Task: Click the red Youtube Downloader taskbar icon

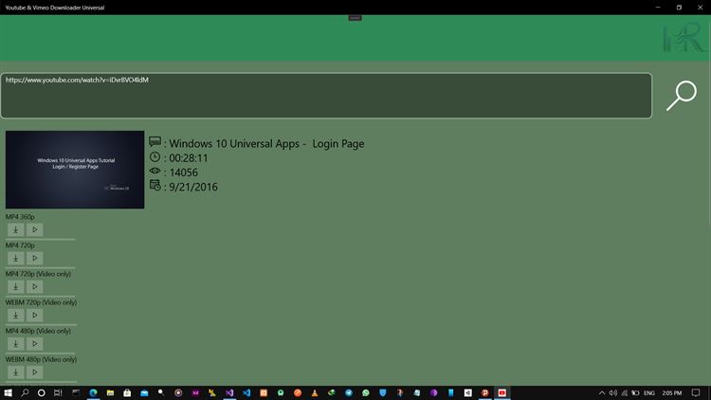Action: [501, 392]
